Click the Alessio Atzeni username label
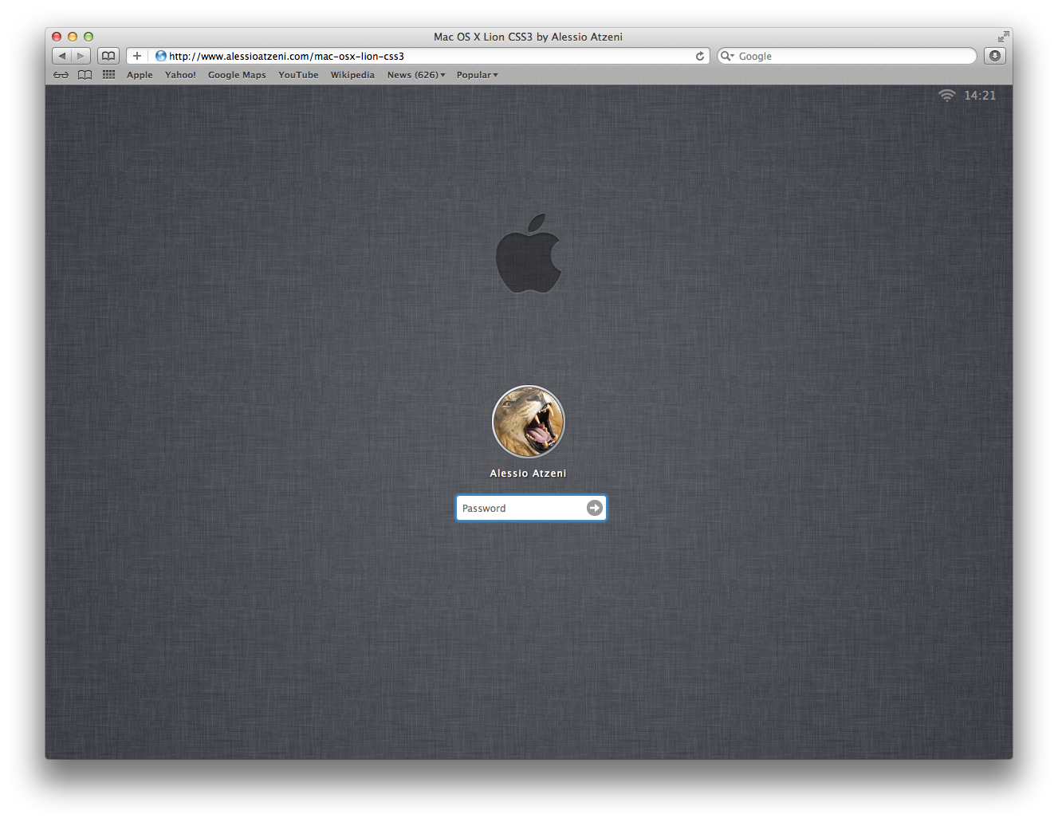 528,474
